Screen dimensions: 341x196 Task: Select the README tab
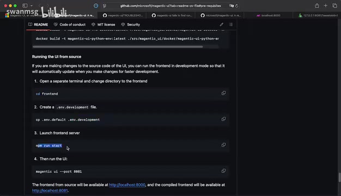(38, 24)
